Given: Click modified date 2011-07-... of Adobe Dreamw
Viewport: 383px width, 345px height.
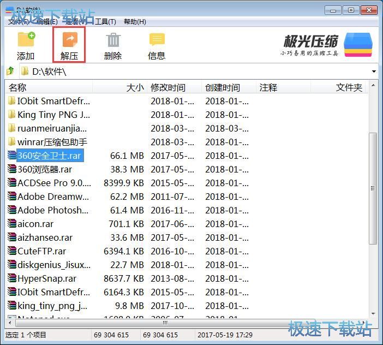Looking at the screenshot, I should [172, 197].
